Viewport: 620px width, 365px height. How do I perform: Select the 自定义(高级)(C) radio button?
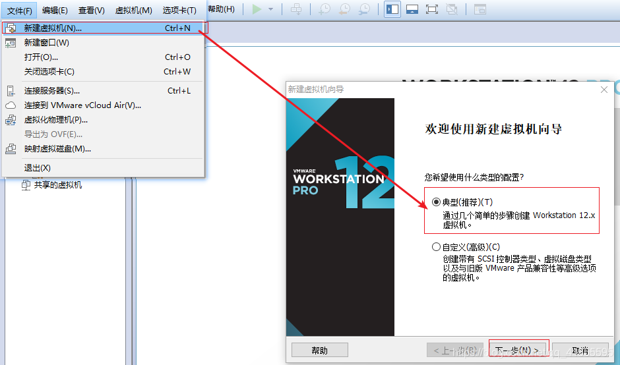(x=436, y=247)
